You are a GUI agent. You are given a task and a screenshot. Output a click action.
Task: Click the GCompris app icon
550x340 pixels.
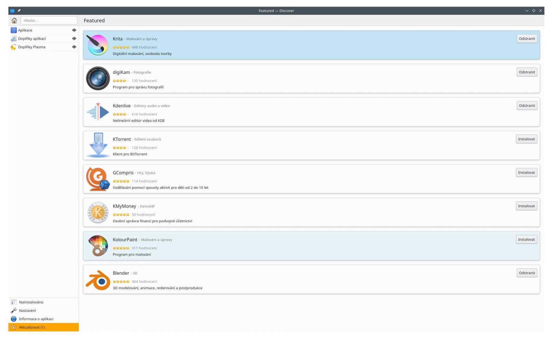point(98,179)
